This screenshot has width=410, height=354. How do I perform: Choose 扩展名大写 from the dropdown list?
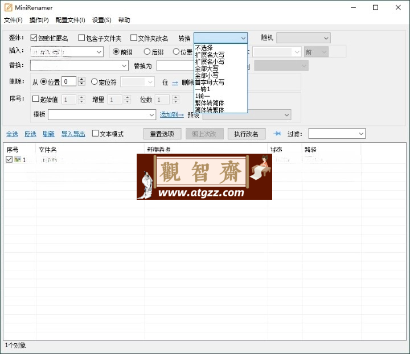(221, 55)
